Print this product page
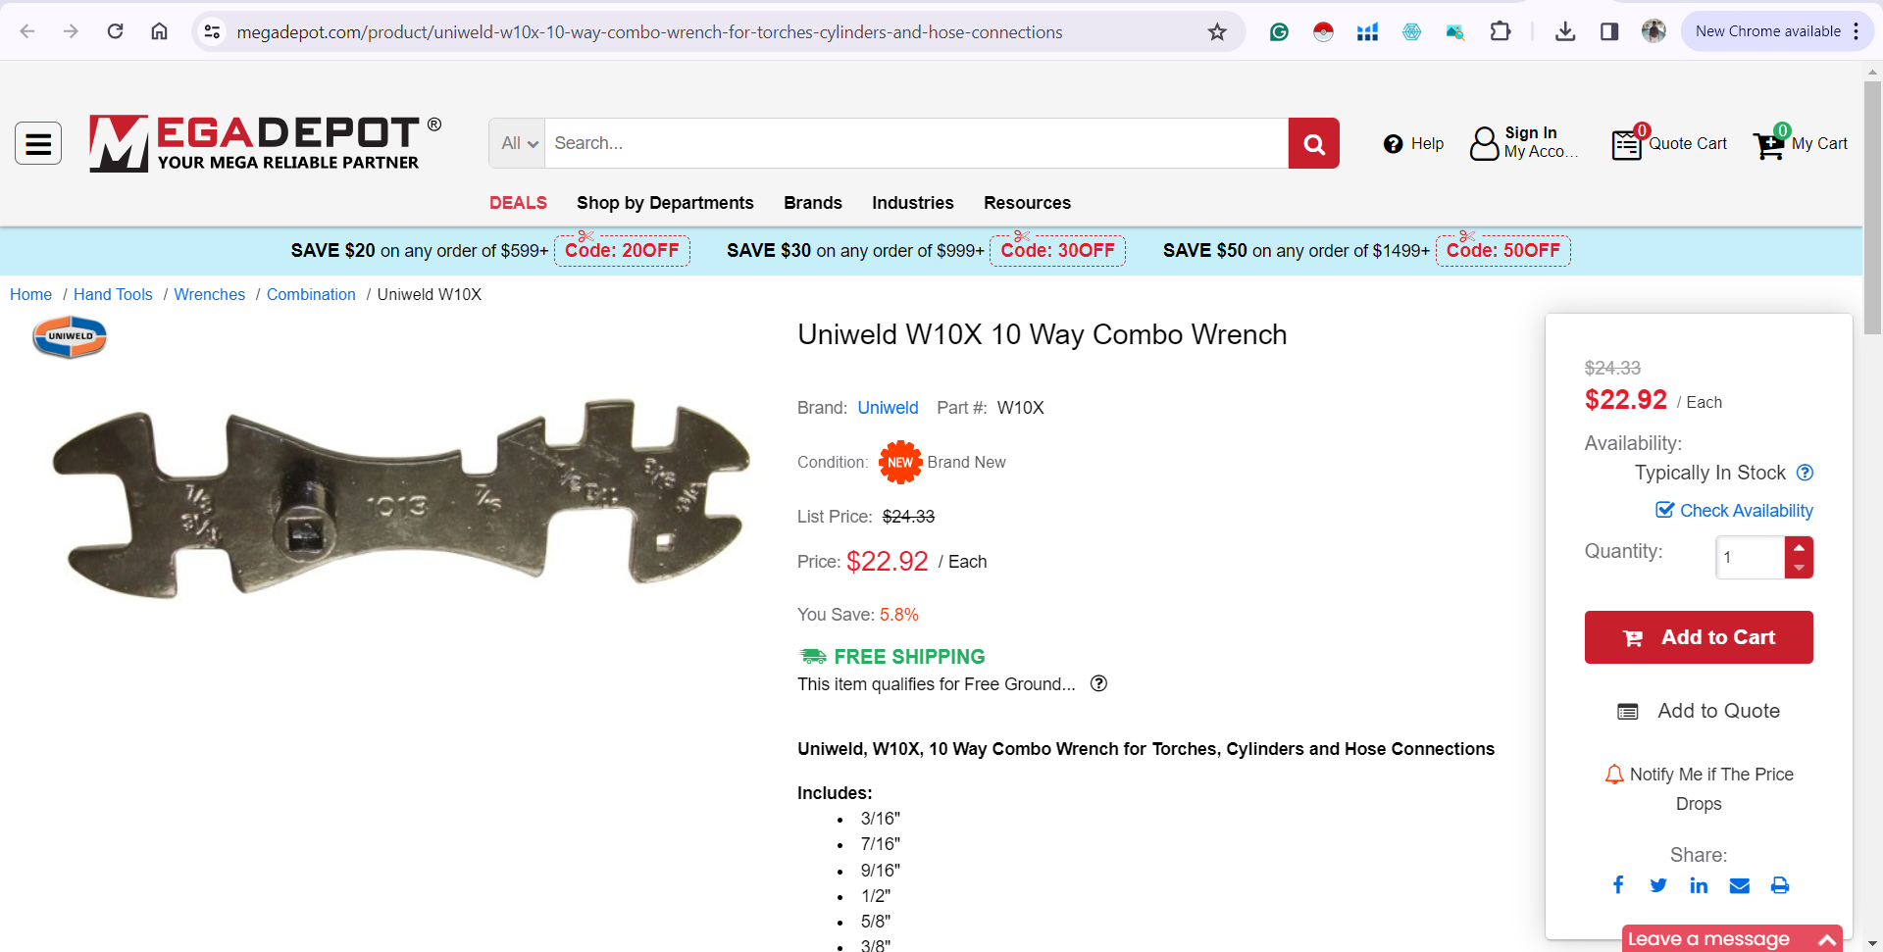This screenshot has width=1883, height=952. 1780,885
